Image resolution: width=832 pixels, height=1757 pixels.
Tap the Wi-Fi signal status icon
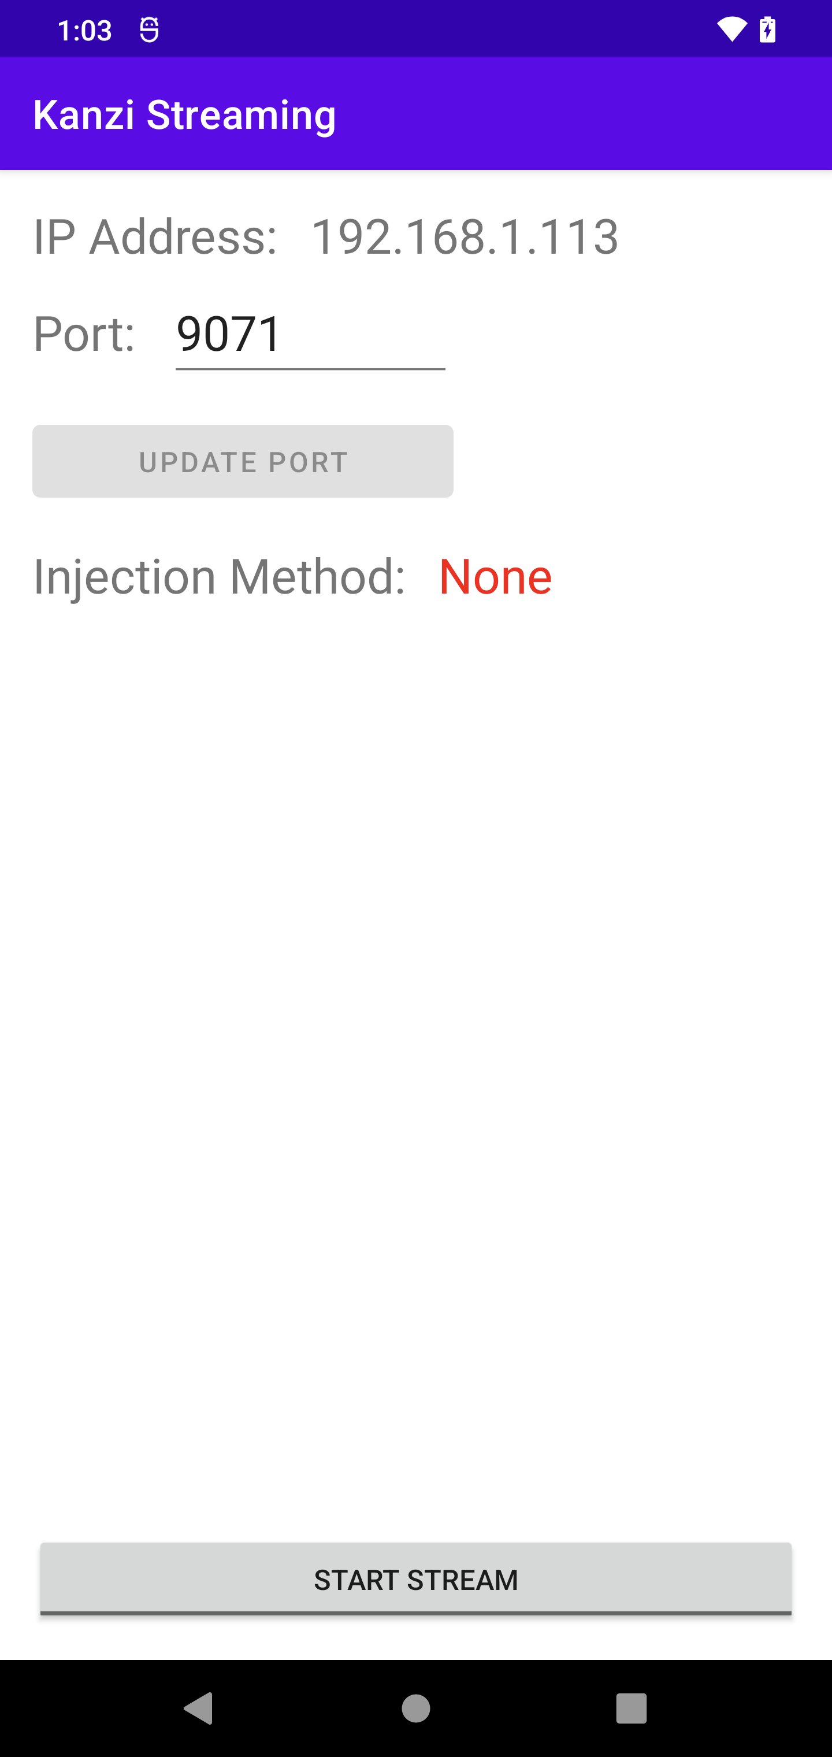[x=731, y=30]
